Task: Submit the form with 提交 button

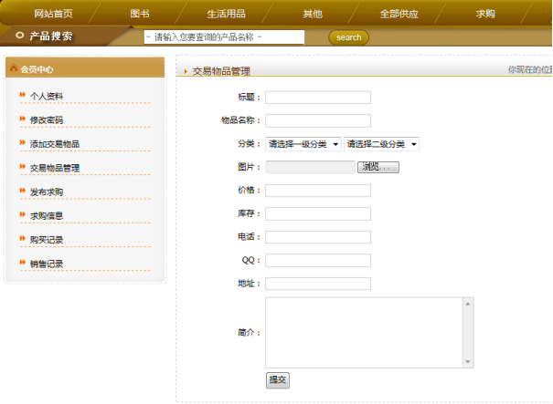Action: [278, 380]
